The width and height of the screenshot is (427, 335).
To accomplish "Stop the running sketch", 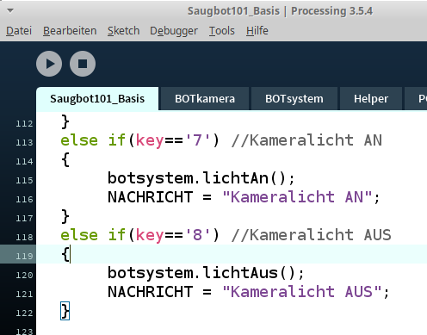I will (x=83, y=64).
